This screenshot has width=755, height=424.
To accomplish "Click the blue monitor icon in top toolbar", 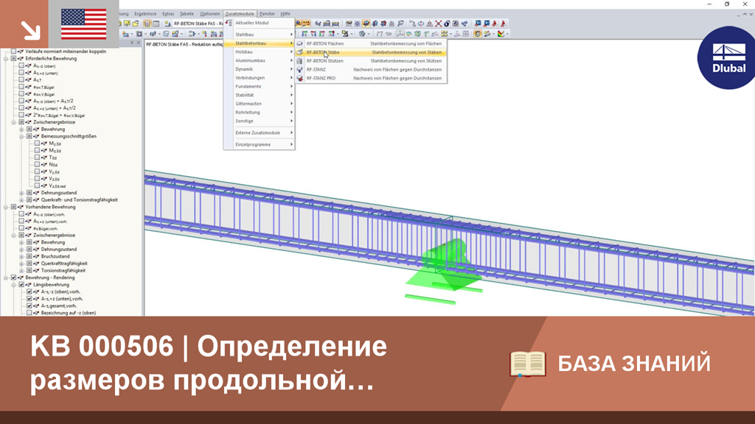I will (478, 24).
